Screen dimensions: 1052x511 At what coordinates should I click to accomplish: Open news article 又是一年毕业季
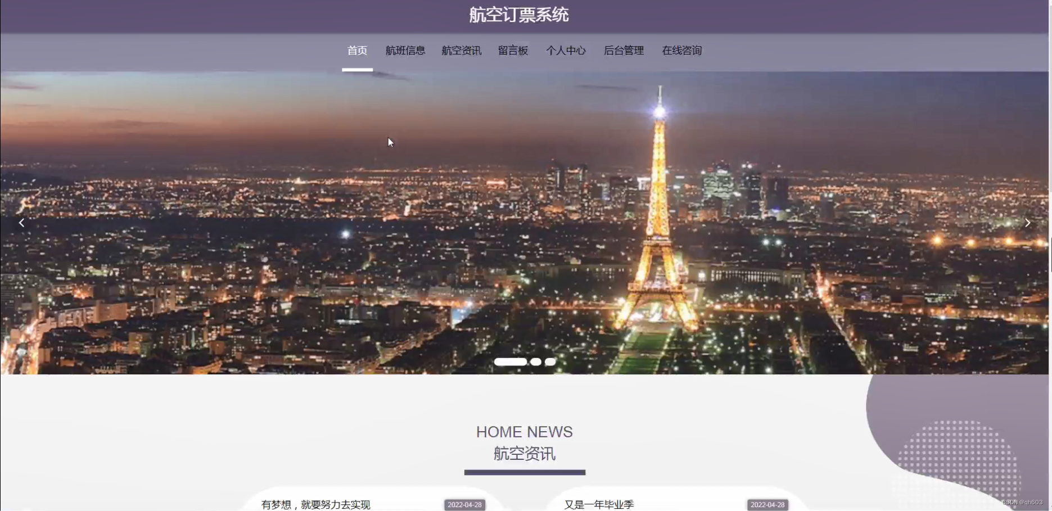pyautogui.click(x=599, y=505)
